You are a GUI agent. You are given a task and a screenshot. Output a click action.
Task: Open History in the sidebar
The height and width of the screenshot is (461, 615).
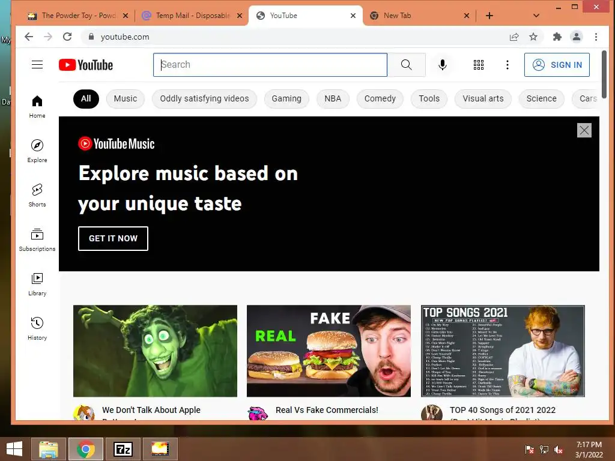[37, 328]
